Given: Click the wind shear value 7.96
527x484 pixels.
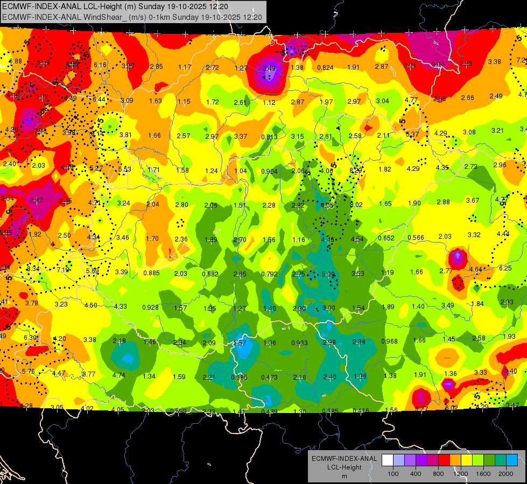Looking at the screenshot, I should (40, 131).
